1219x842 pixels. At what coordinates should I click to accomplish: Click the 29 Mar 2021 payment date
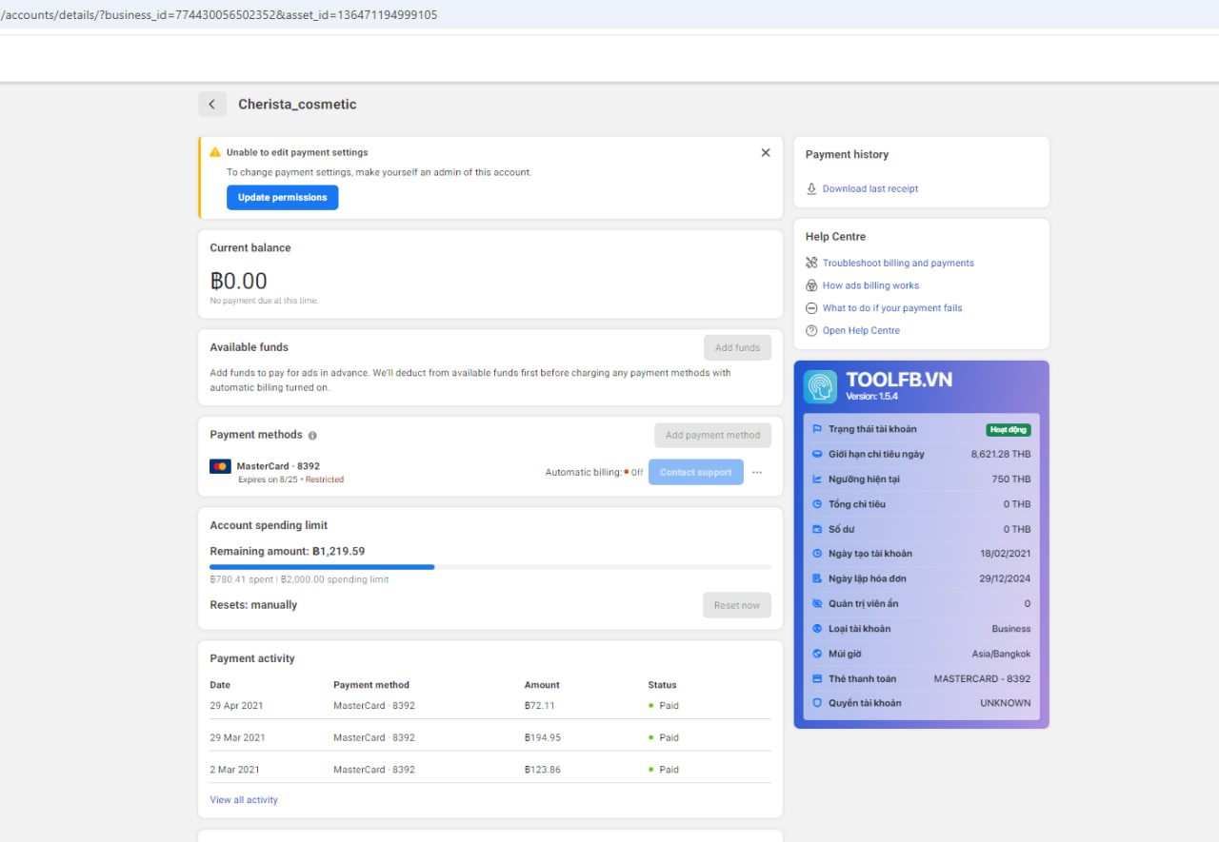click(237, 737)
